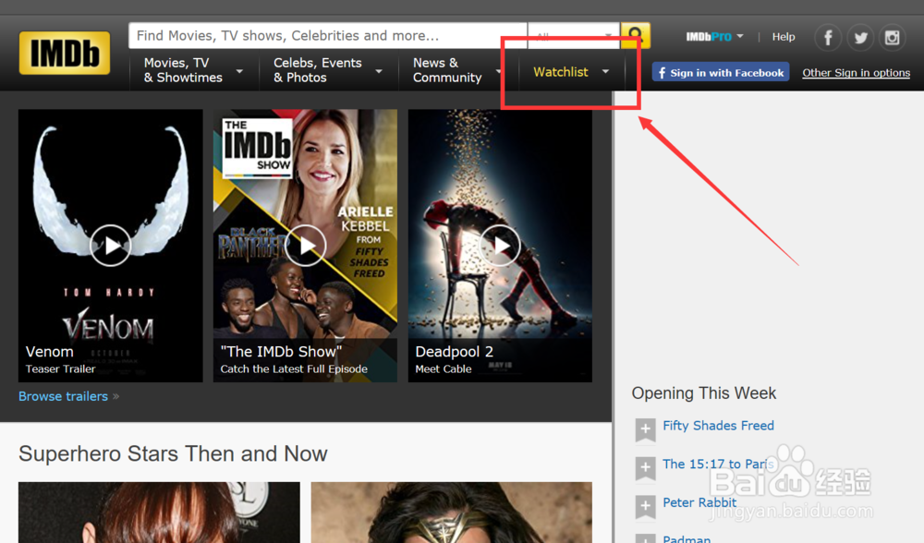924x543 pixels.
Task: Click the Opening This Week heading
Action: (703, 392)
